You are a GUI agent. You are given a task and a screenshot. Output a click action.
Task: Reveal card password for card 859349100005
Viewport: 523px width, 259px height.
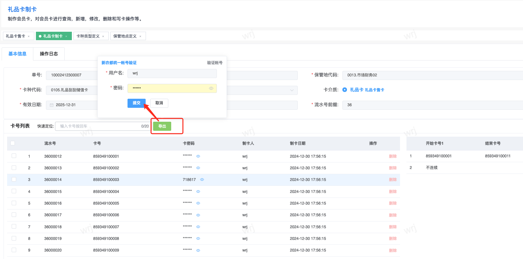click(198, 203)
